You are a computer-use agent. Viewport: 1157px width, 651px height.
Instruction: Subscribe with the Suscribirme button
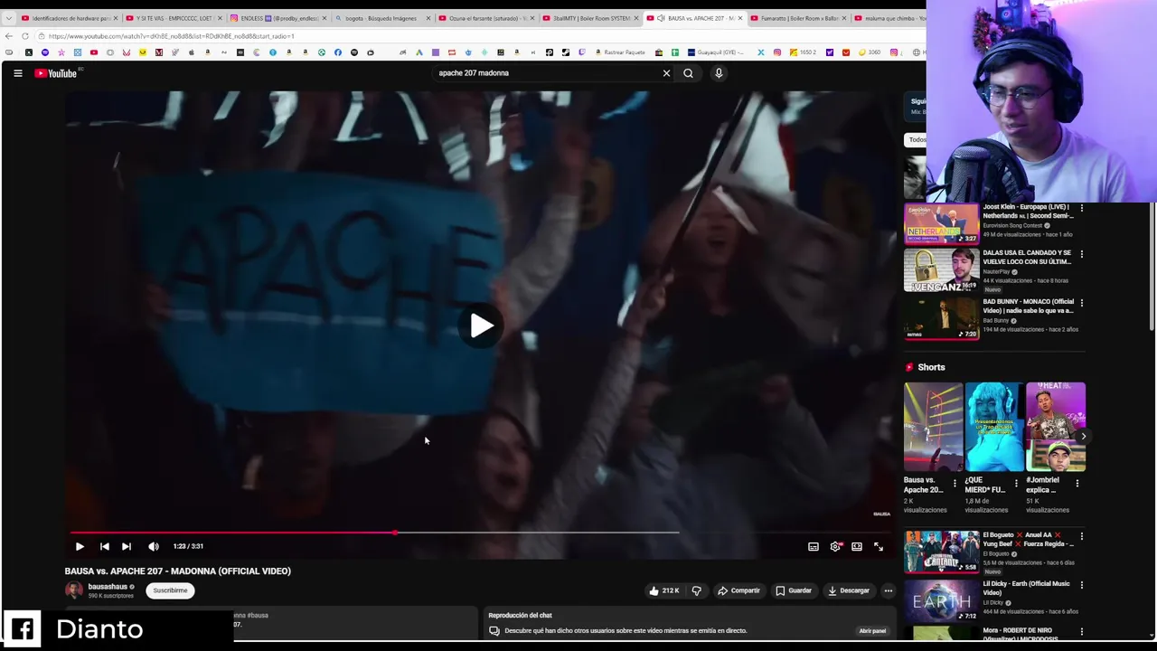tap(170, 590)
